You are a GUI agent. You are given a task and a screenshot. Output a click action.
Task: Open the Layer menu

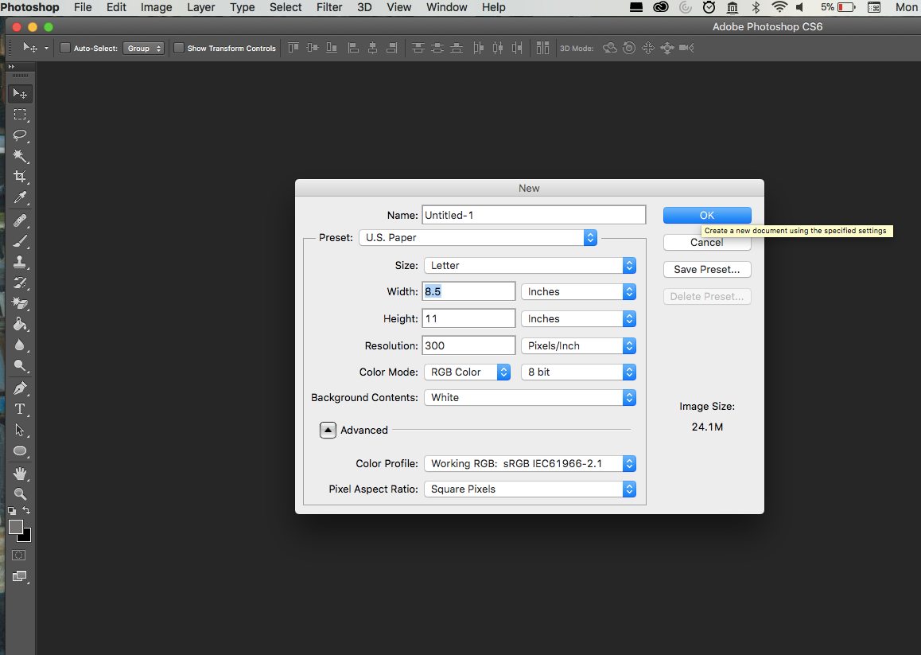point(200,7)
